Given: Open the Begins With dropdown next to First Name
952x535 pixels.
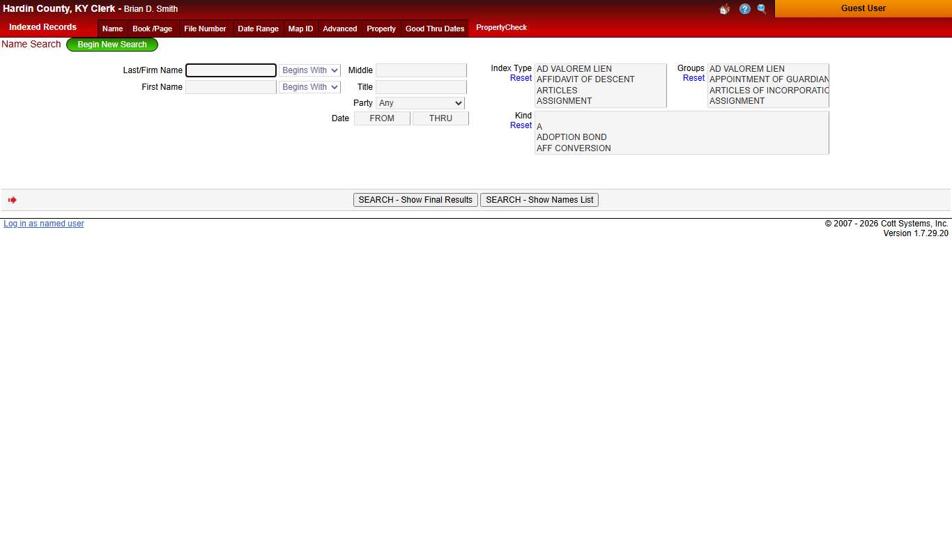Looking at the screenshot, I should click(309, 86).
